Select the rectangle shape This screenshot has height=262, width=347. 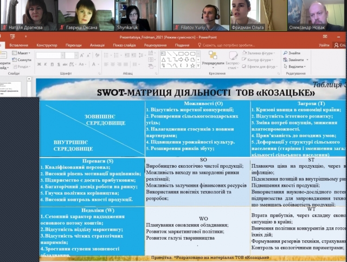coord(181,54)
